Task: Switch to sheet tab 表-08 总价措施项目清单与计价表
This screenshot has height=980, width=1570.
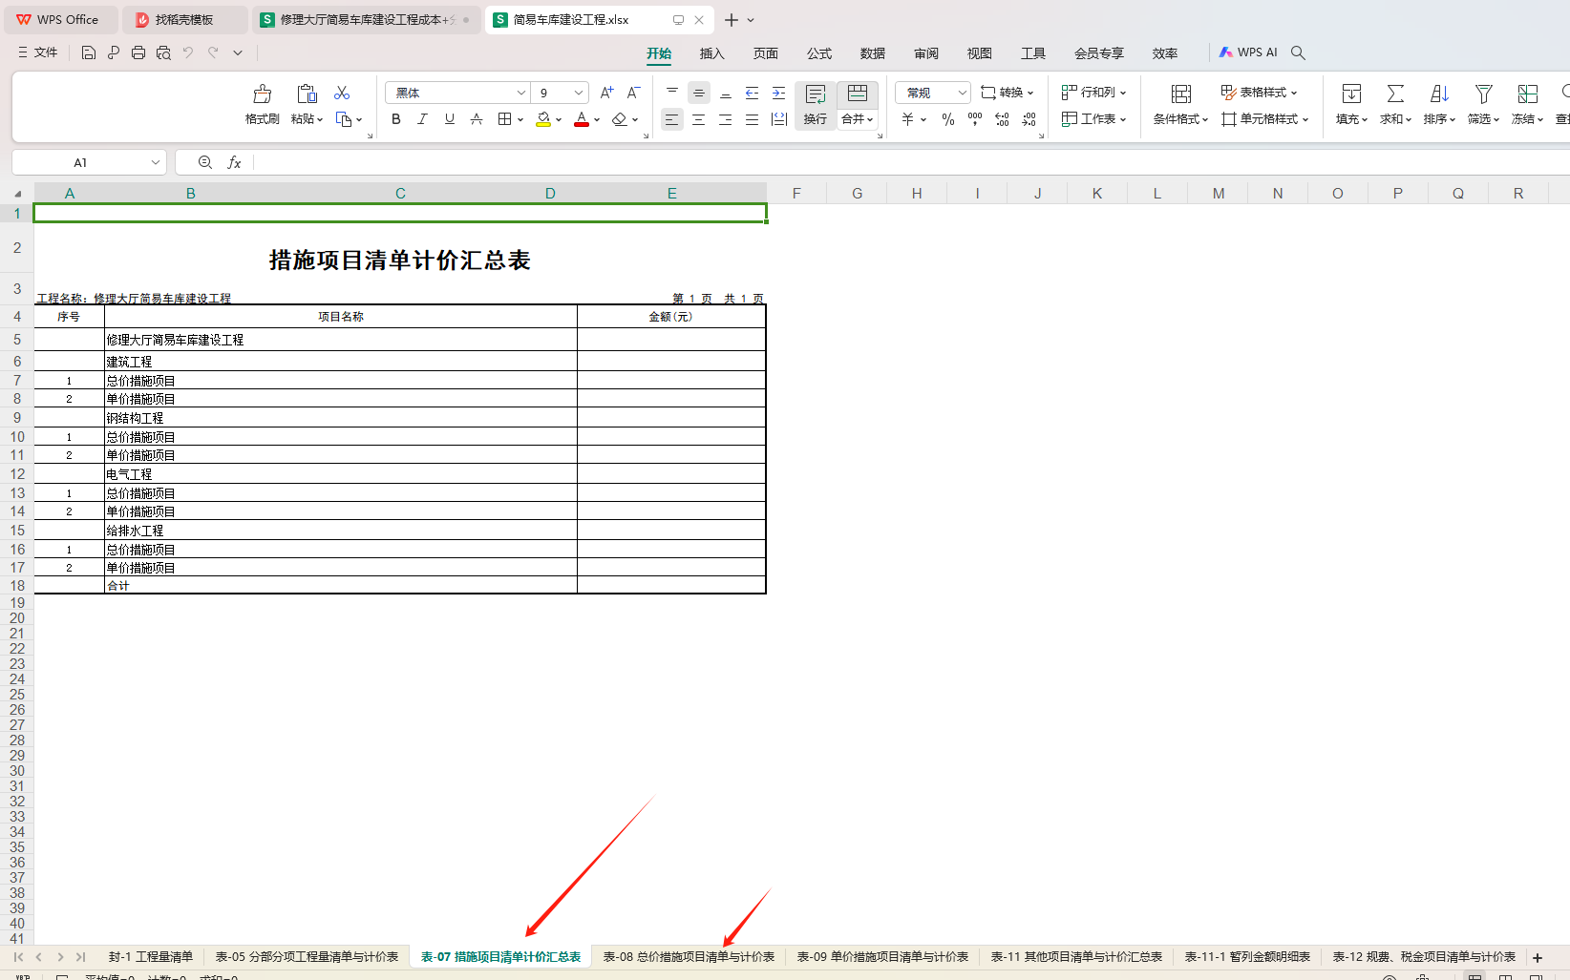Action: click(x=689, y=957)
